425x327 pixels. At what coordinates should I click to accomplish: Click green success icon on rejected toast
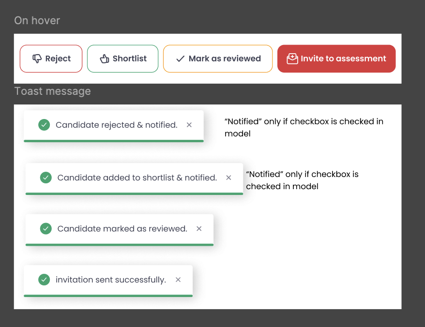click(44, 125)
